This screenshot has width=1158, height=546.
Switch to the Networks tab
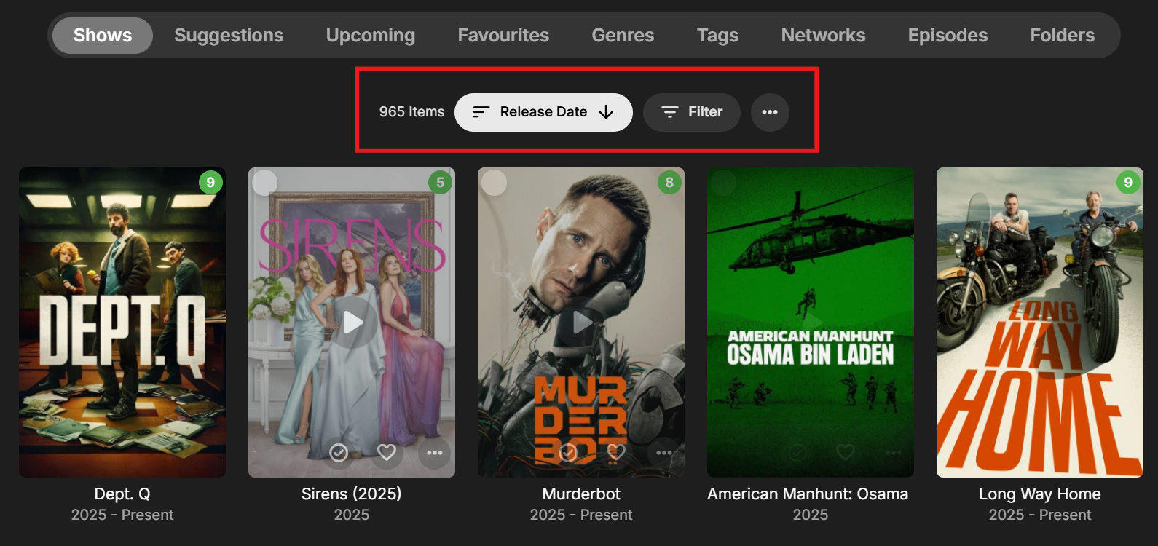coord(823,35)
